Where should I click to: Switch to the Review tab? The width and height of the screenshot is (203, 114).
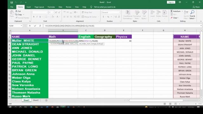click(x=69, y=7)
